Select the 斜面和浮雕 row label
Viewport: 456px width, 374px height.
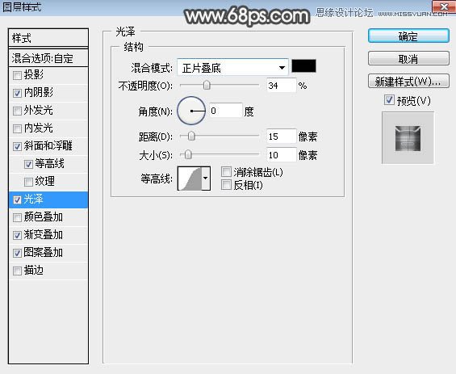pyautogui.click(x=48, y=146)
